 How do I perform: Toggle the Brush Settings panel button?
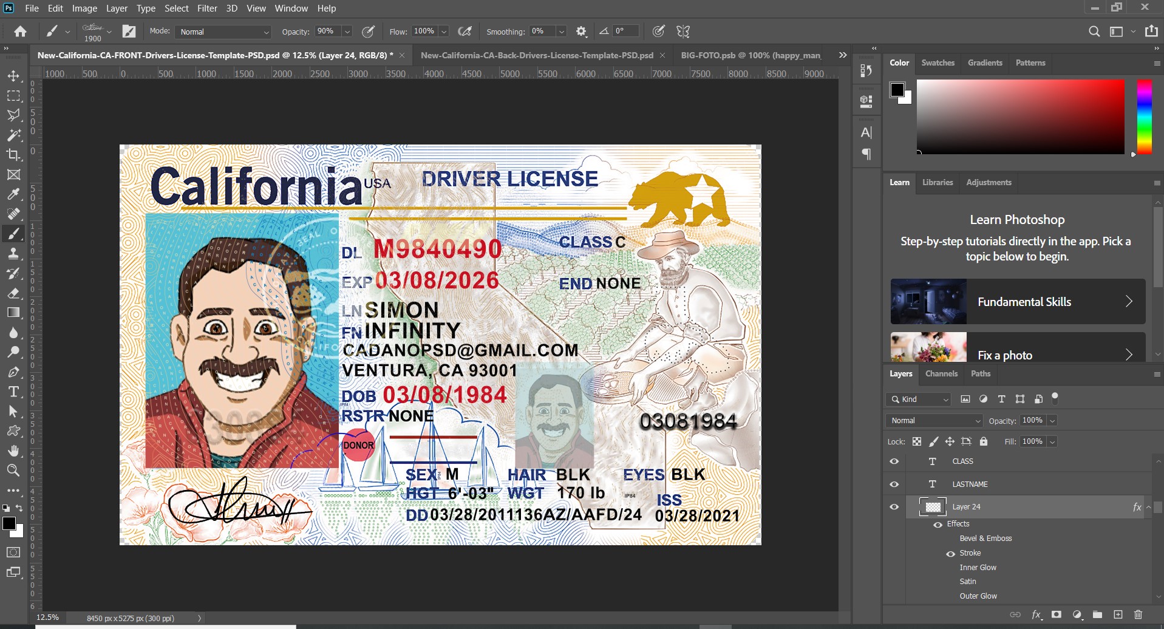129,32
